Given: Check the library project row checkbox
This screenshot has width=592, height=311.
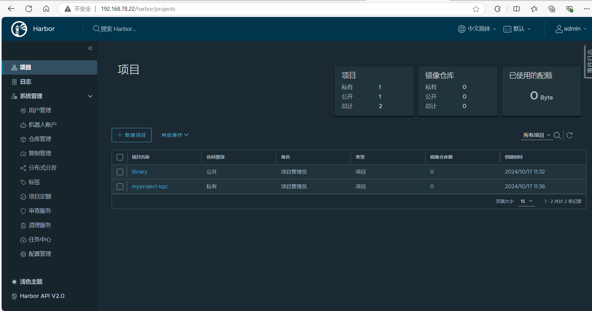Looking at the screenshot, I should [x=120, y=172].
